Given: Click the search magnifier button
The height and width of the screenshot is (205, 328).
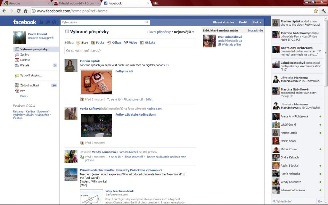Looking at the screenshot, I should click(147, 22).
